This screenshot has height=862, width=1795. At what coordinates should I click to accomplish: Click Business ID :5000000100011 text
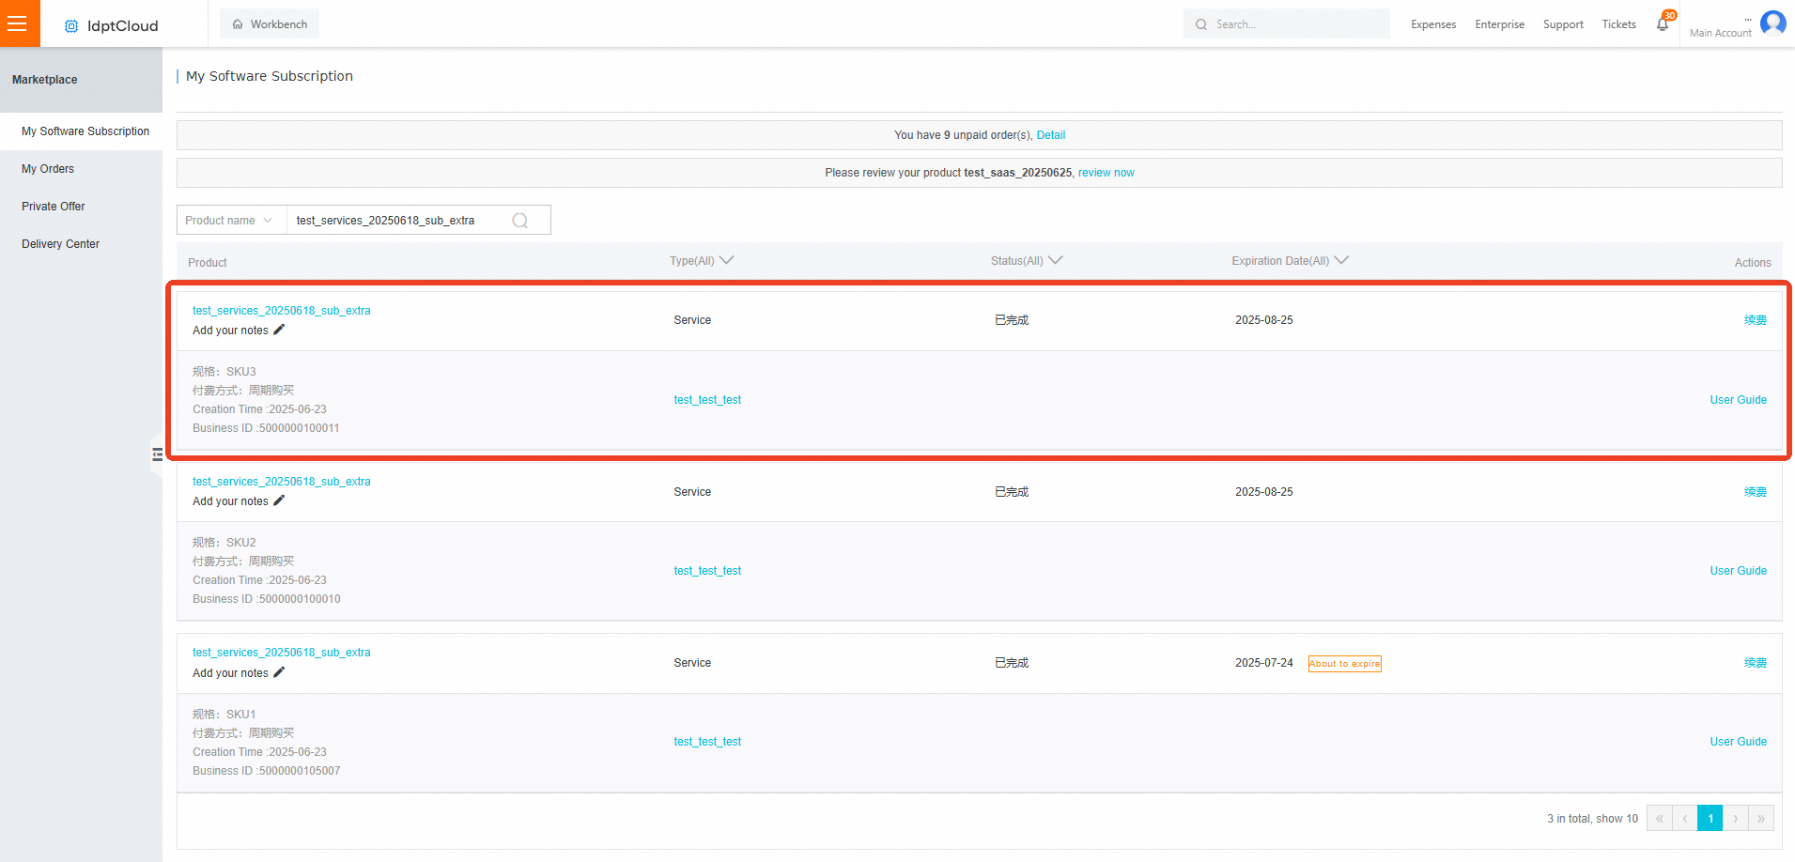(266, 428)
